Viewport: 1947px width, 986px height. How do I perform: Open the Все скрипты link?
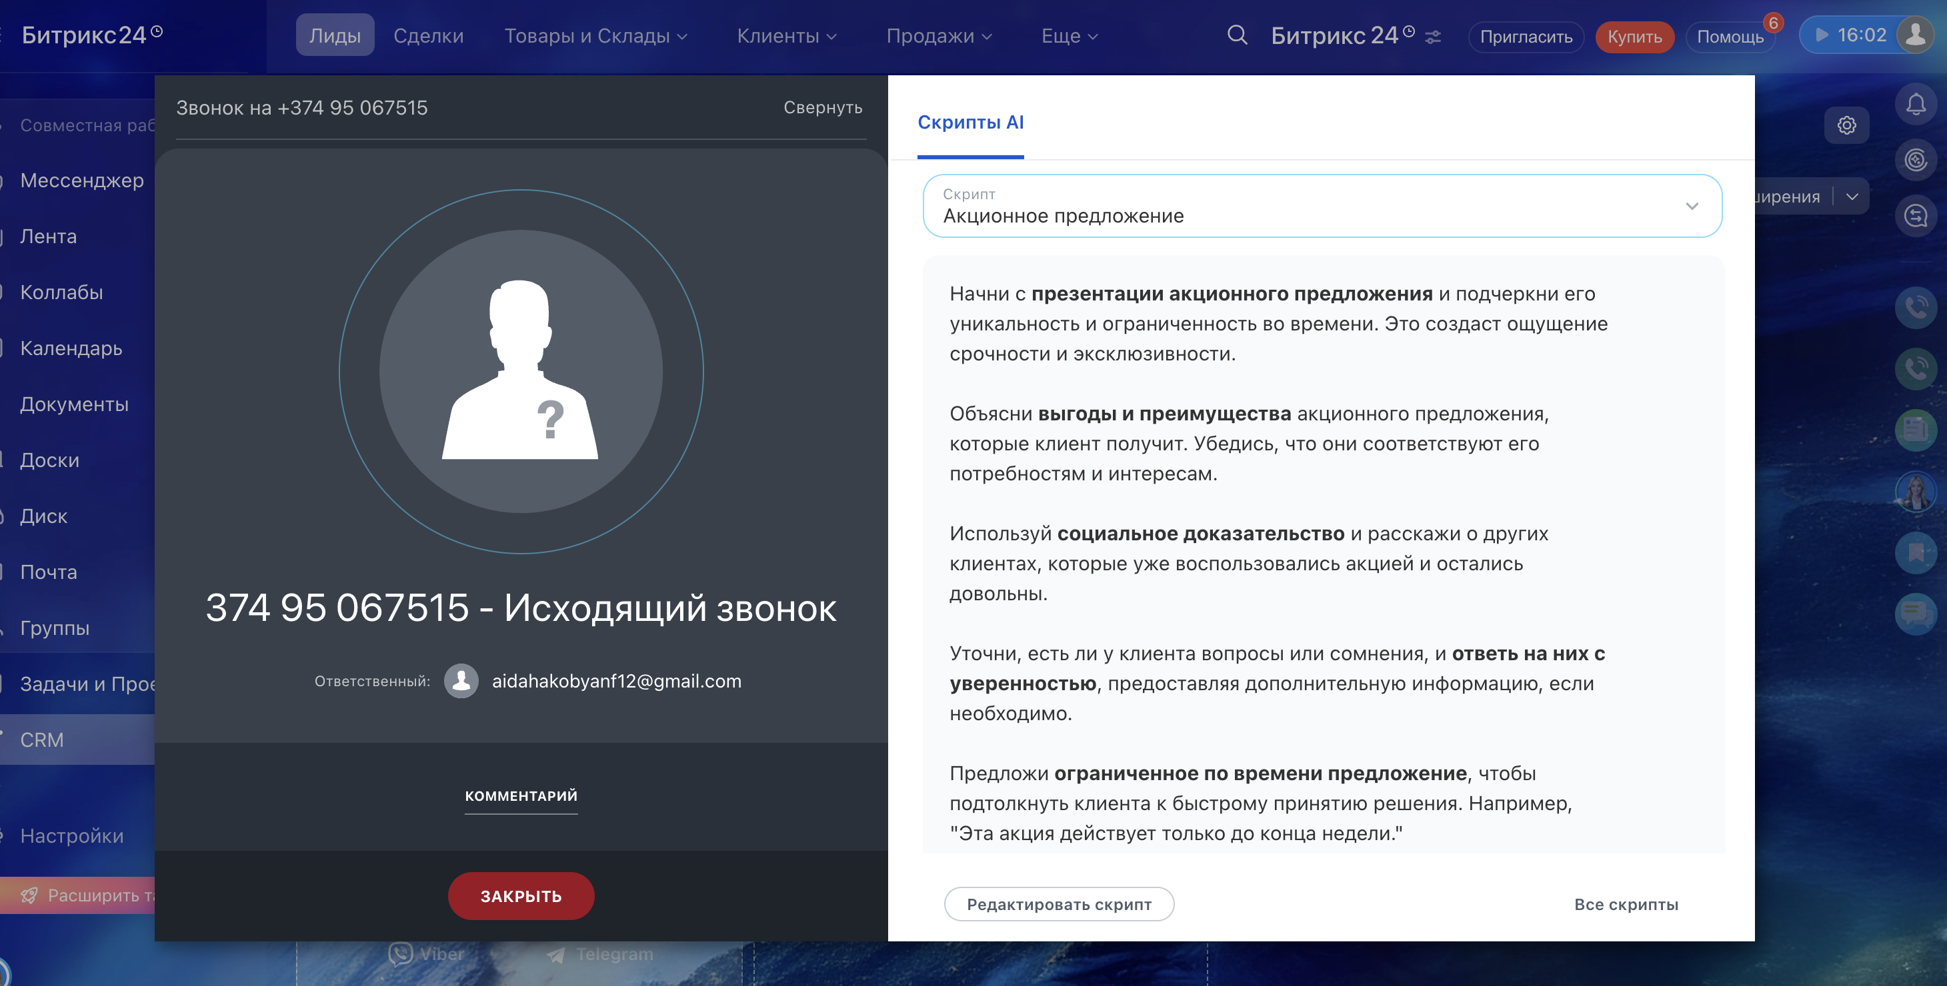1625,903
